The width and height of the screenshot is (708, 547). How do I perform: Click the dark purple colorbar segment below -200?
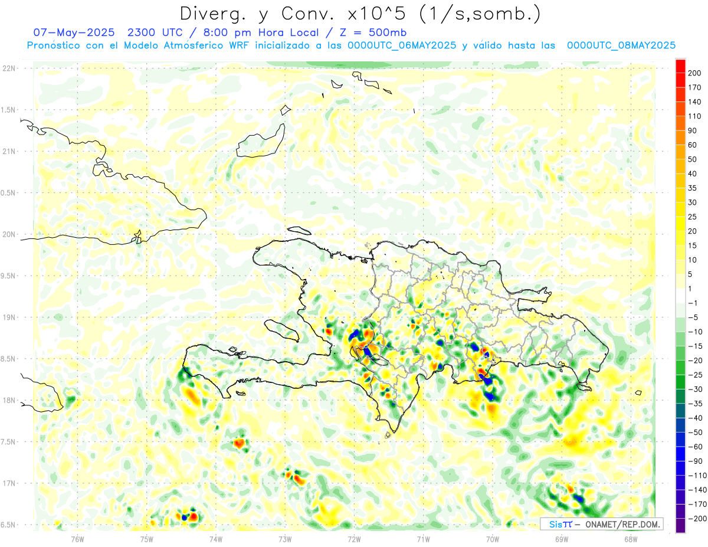tap(680, 526)
